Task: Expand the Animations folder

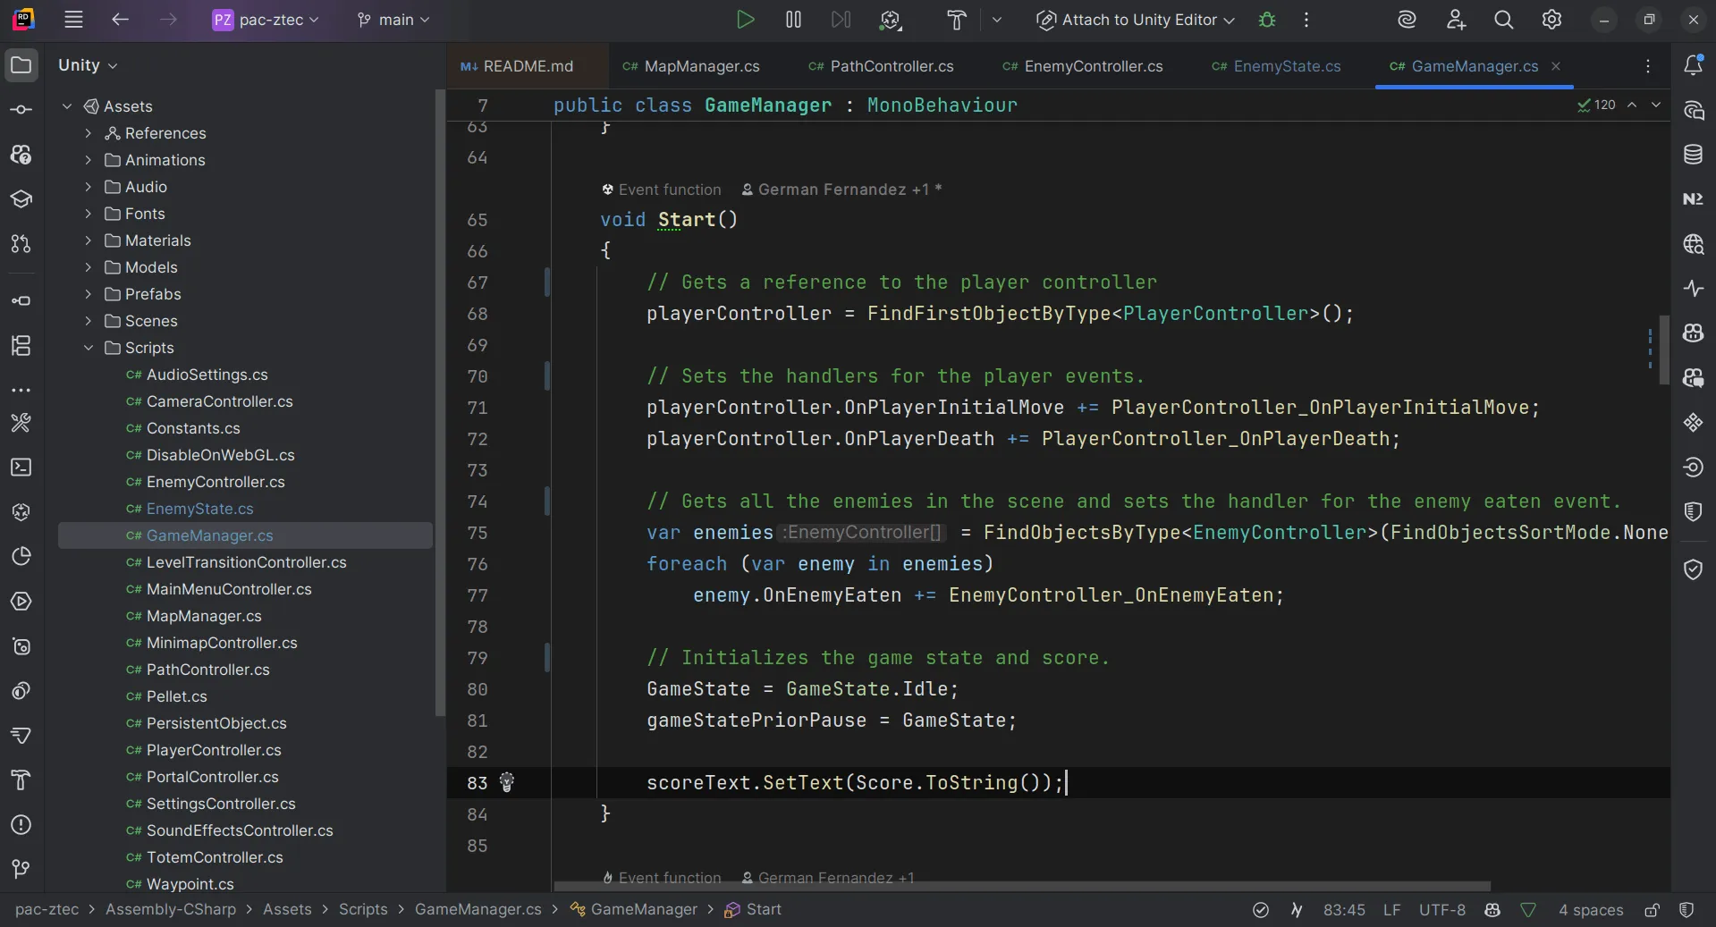Action: (x=88, y=160)
